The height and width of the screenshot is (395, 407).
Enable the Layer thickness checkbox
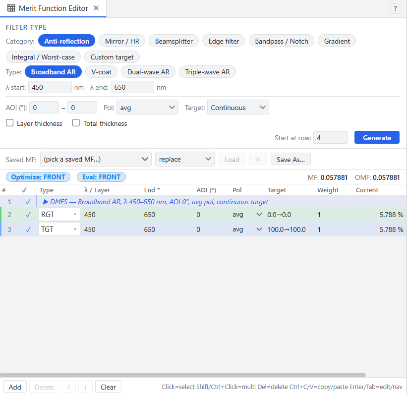pos(9,123)
